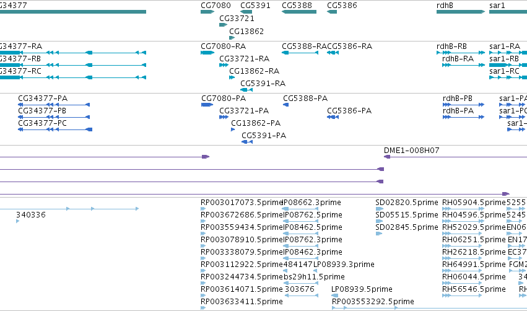Screen dimensions: 527x311
Task: Click the CG5388 gene label
Action: (297, 6)
